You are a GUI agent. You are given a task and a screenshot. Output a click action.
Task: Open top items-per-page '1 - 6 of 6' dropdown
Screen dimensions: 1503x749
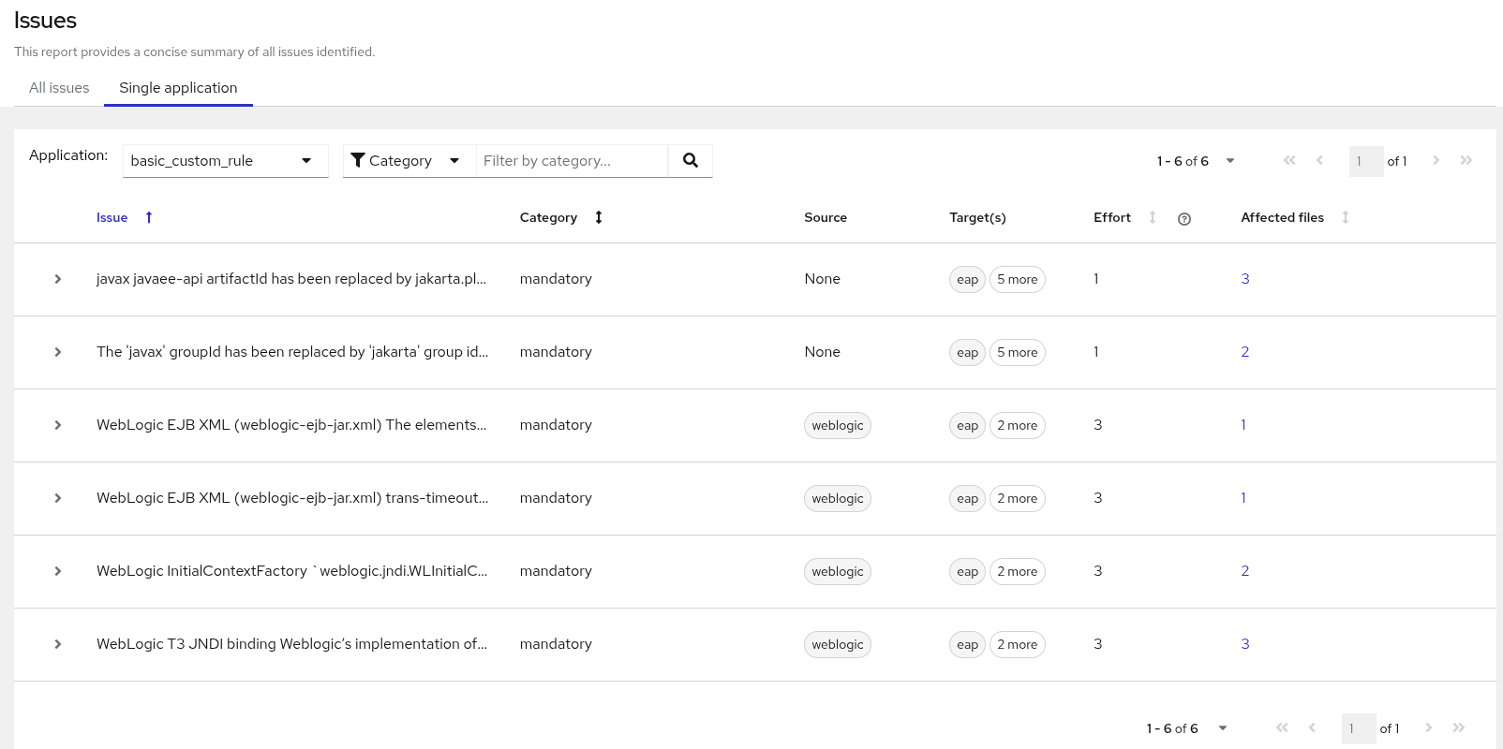pos(1196,161)
